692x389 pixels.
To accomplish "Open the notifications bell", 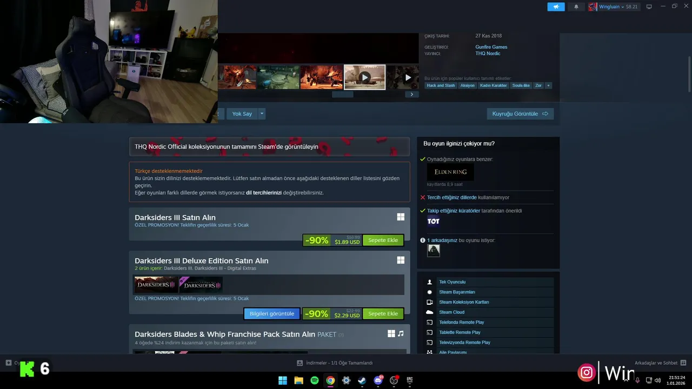I will click(576, 6).
